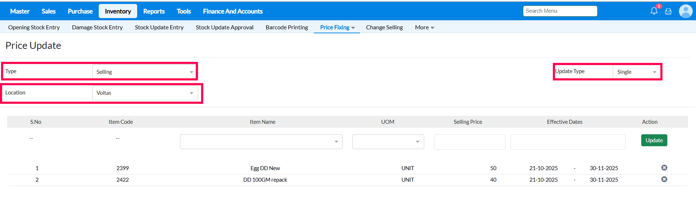Expand the More menu
Image resolution: width=696 pixels, height=215 pixels.
(x=424, y=28)
